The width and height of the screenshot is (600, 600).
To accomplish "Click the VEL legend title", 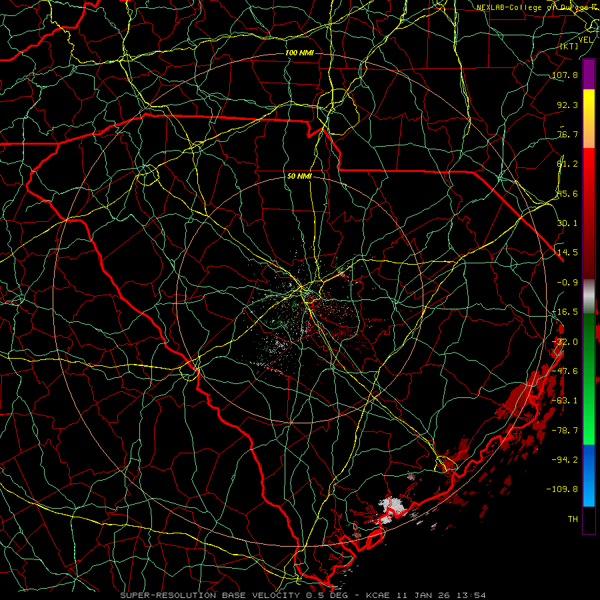I will click(585, 40).
